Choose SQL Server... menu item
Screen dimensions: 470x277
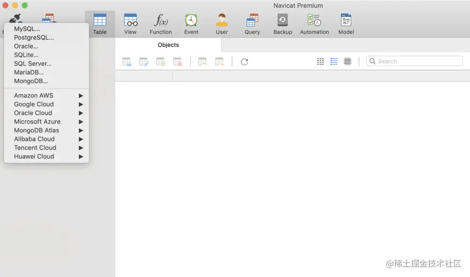point(47,63)
